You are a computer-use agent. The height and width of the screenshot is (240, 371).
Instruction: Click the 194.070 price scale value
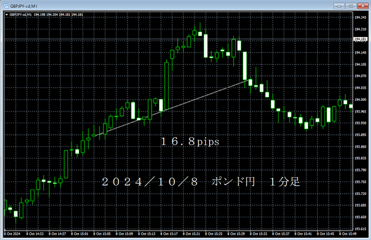[x=360, y=76]
